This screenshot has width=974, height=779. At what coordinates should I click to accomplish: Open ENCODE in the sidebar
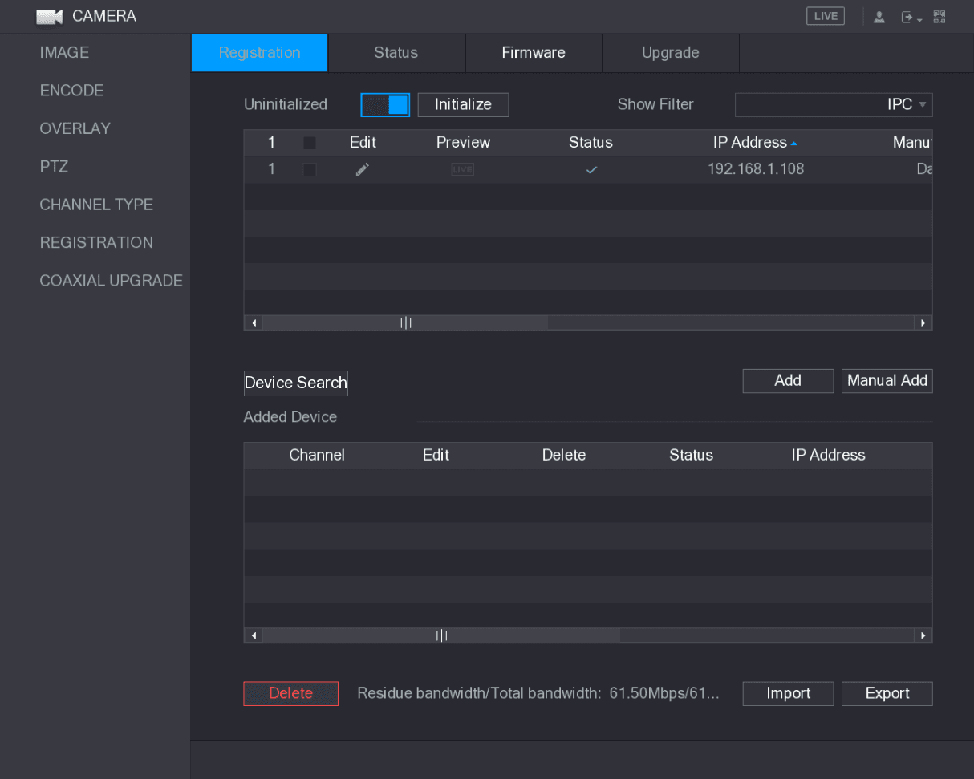(x=71, y=91)
